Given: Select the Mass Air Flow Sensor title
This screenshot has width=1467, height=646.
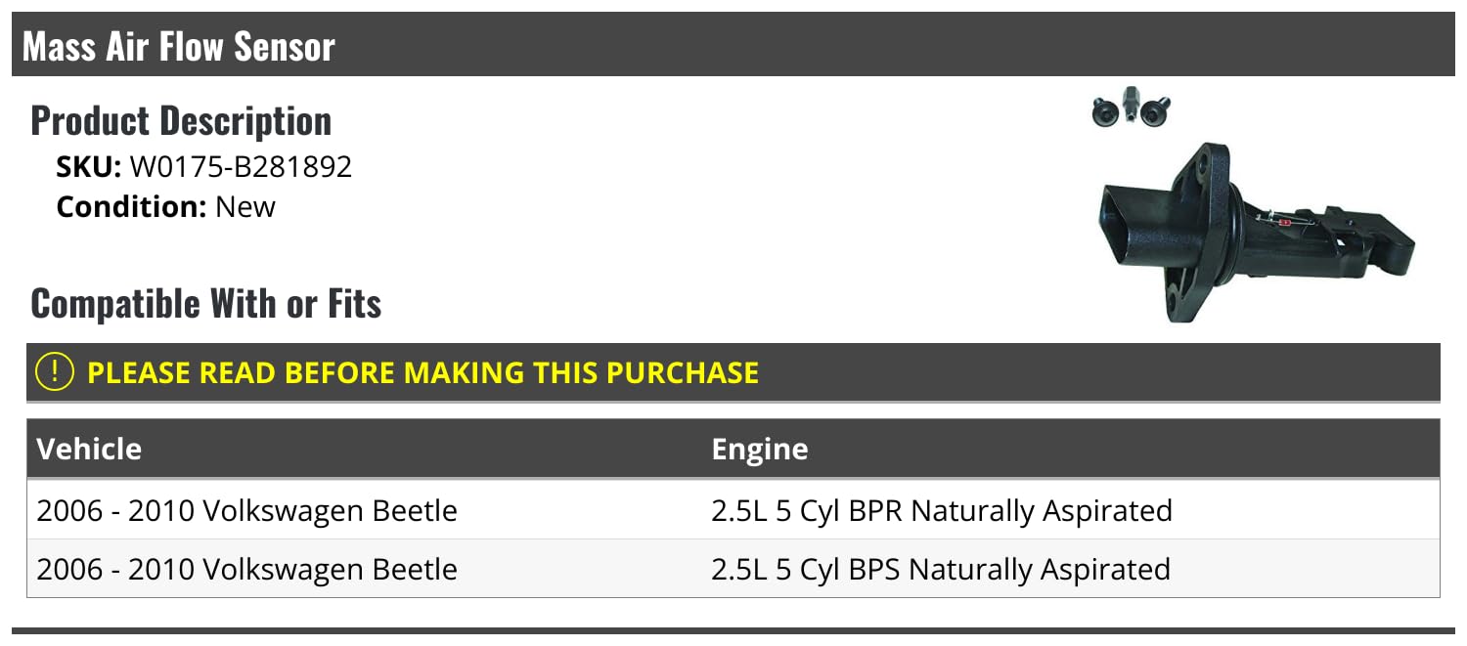Looking at the screenshot, I should pyautogui.click(x=179, y=46).
